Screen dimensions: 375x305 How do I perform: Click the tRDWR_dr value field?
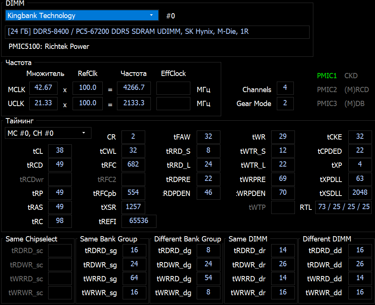[x=283, y=264]
